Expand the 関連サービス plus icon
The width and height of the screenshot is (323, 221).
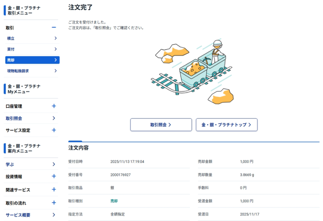(x=54, y=190)
